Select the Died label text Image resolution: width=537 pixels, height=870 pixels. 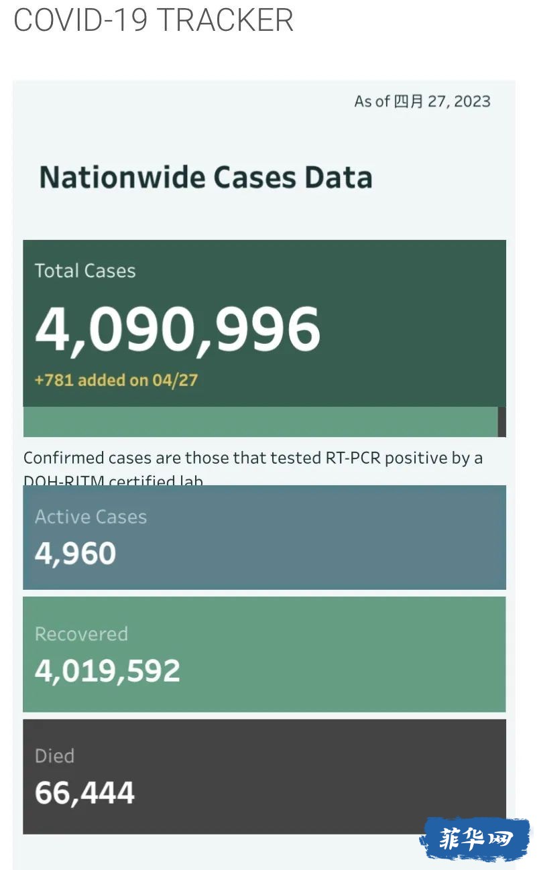[x=54, y=756]
